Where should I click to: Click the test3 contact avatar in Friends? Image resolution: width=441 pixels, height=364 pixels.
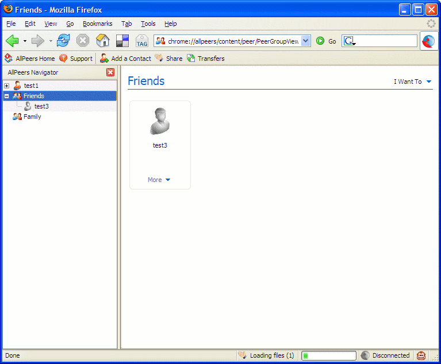pyautogui.click(x=160, y=121)
